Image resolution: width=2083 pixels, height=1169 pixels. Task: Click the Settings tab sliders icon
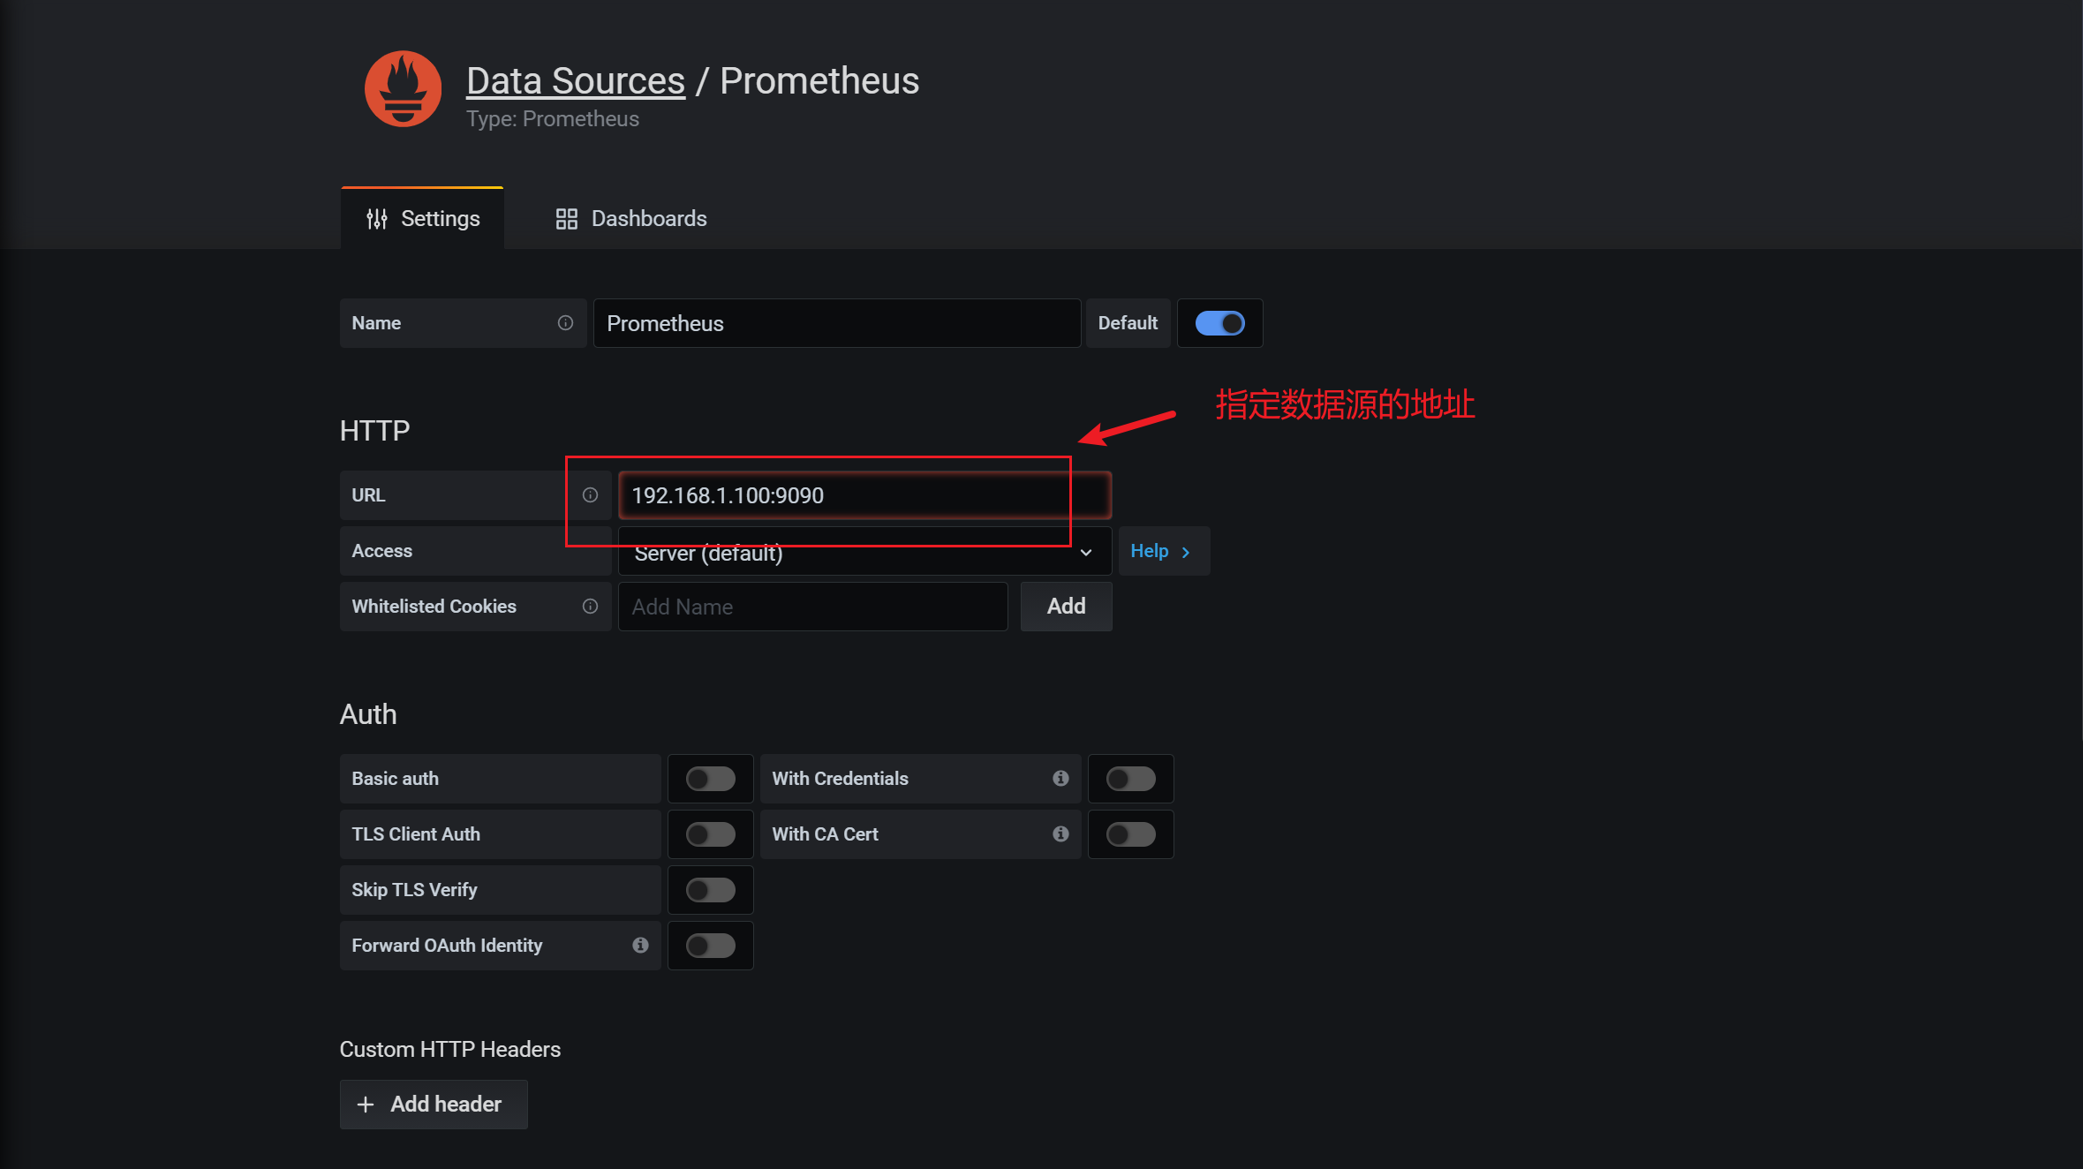point(377,219)
